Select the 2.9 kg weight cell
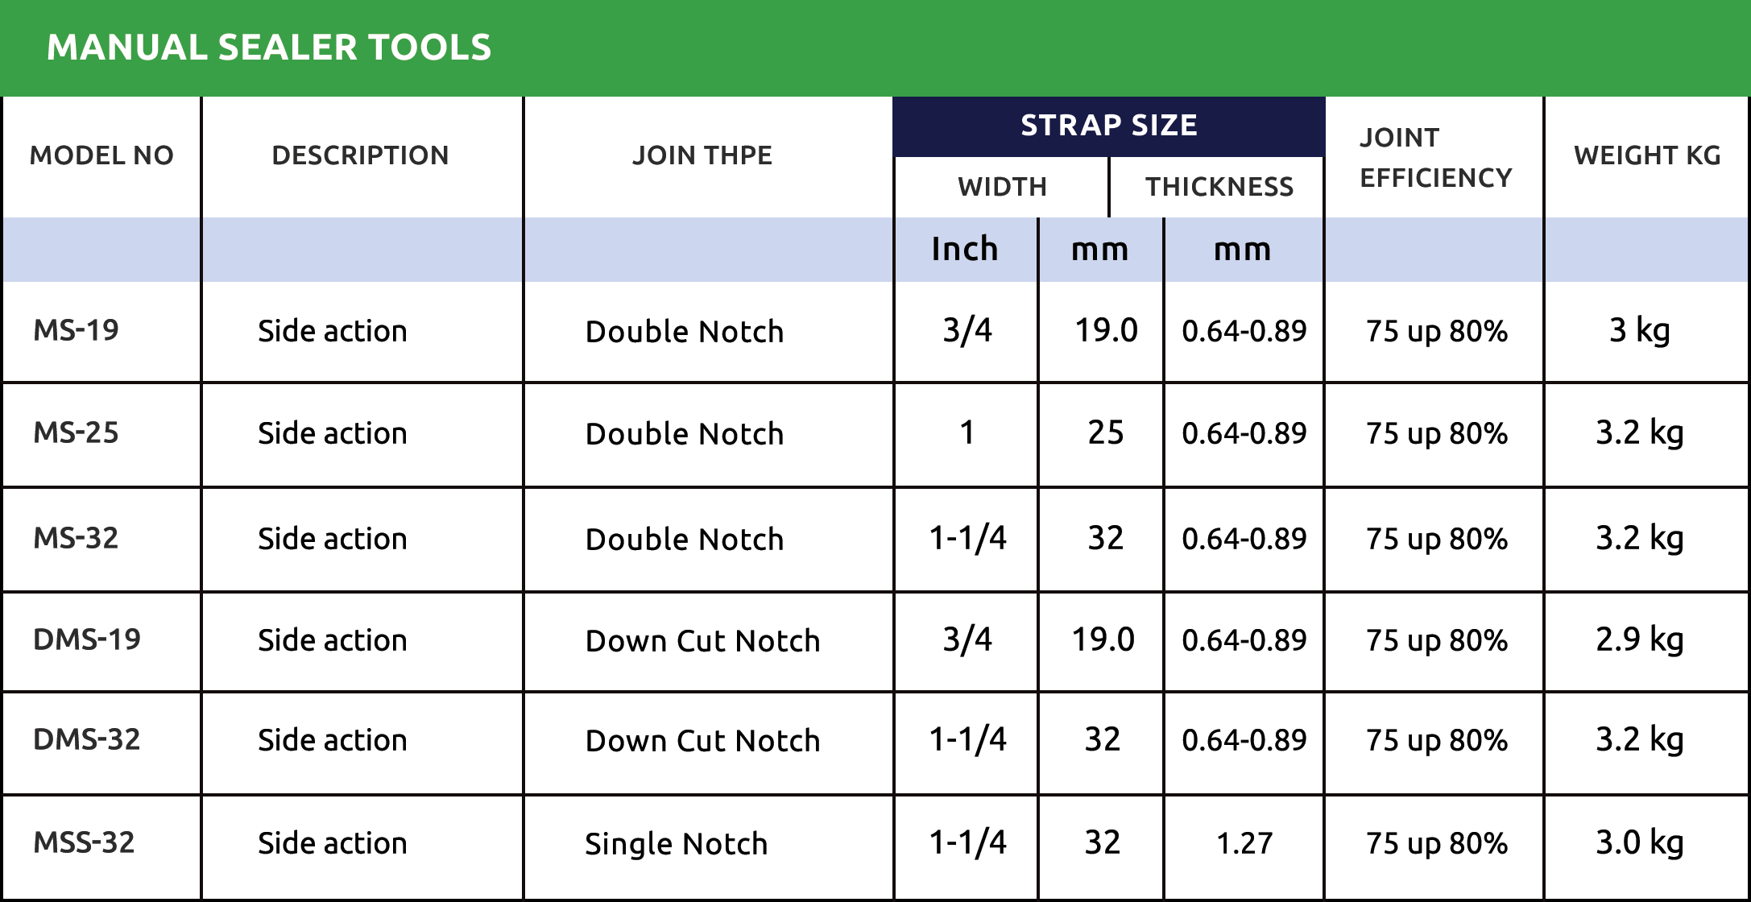Screen dimensions: 1751x902 [x=1639, y=639]
